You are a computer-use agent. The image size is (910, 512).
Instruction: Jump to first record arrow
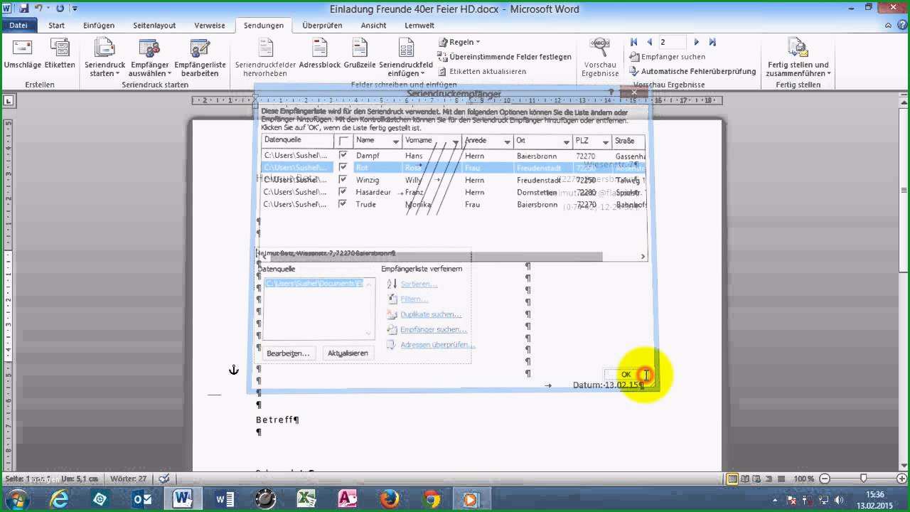coord(634,43)
